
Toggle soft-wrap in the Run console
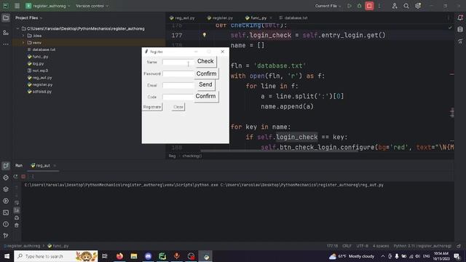click(x=17, y=203)
